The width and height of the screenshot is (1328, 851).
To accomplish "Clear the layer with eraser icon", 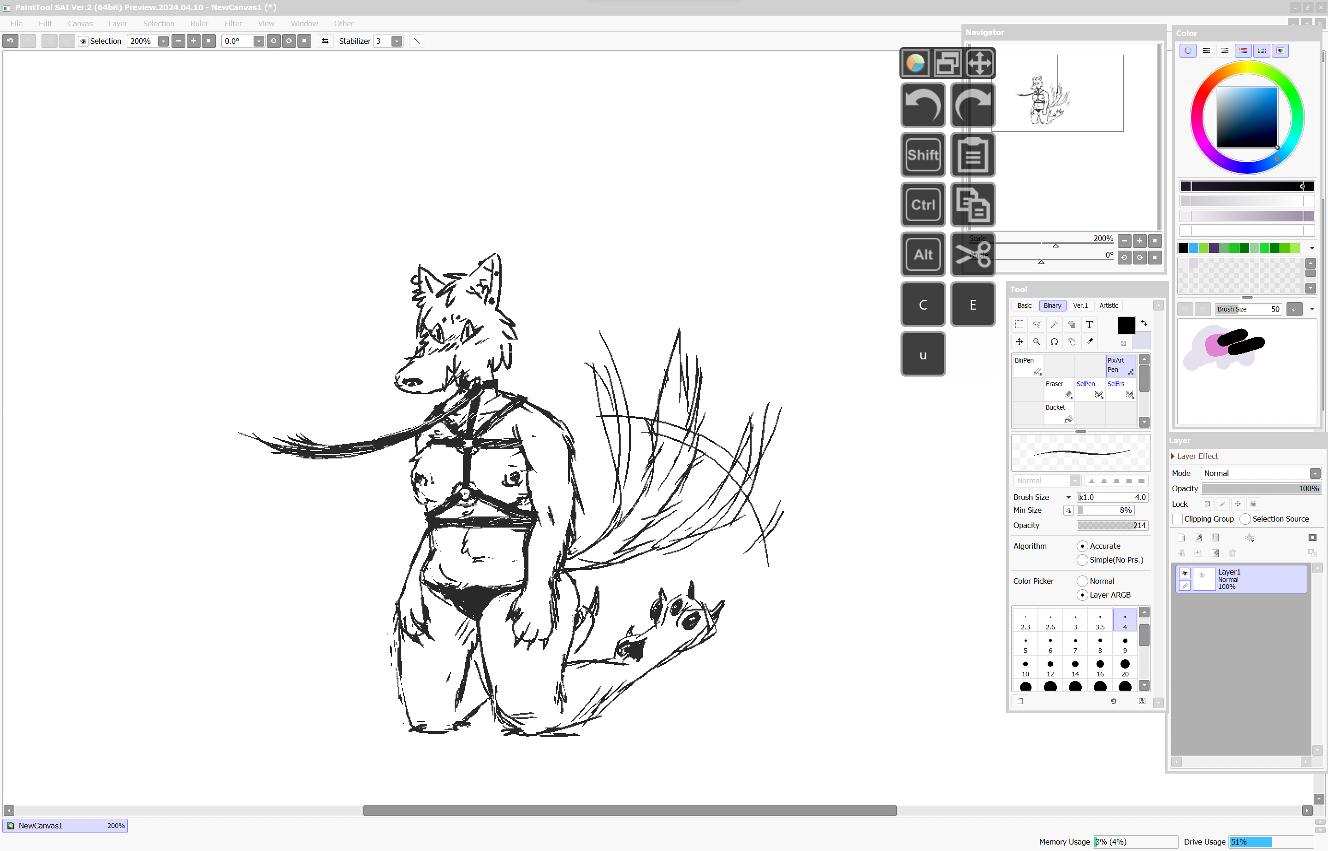I will (x=1215, y=553).
